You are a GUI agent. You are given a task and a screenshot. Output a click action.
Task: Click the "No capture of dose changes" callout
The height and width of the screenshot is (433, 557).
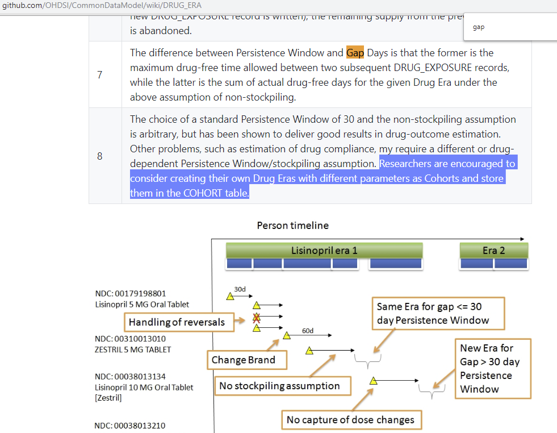point(351,420)
